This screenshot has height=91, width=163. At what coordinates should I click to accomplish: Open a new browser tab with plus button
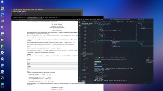pyautogui.click(x=59, y=18)
